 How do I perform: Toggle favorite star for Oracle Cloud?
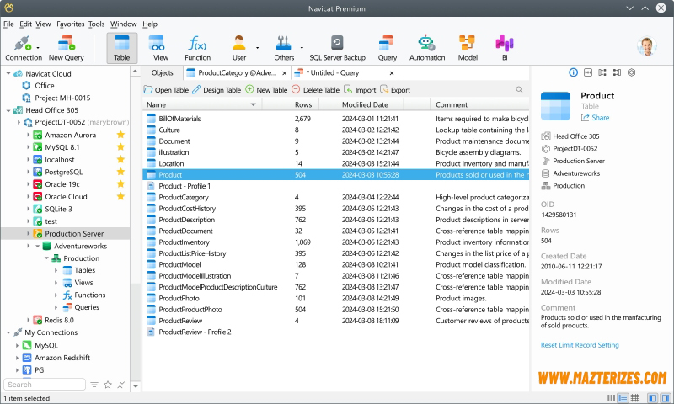120,196
